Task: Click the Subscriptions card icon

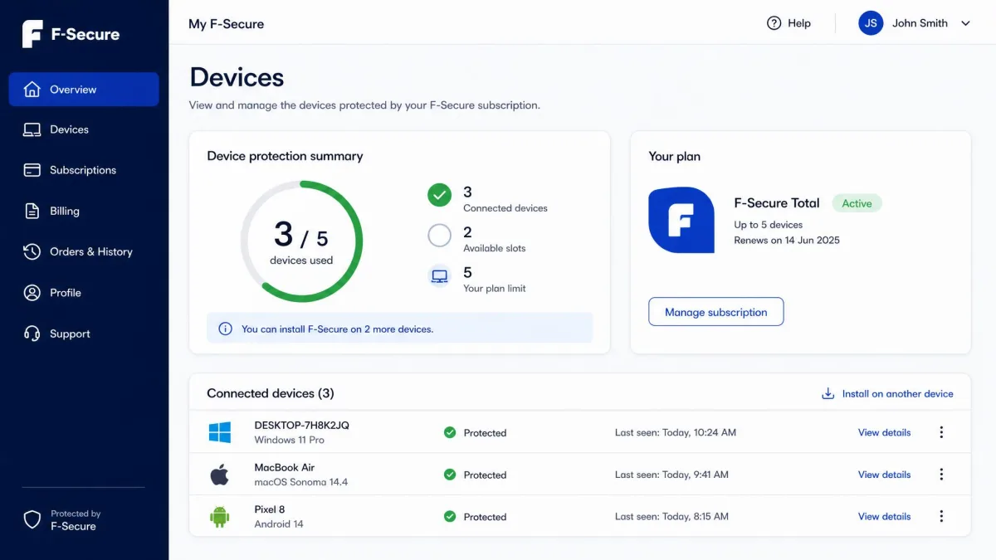Action: (x=32, y=170)
